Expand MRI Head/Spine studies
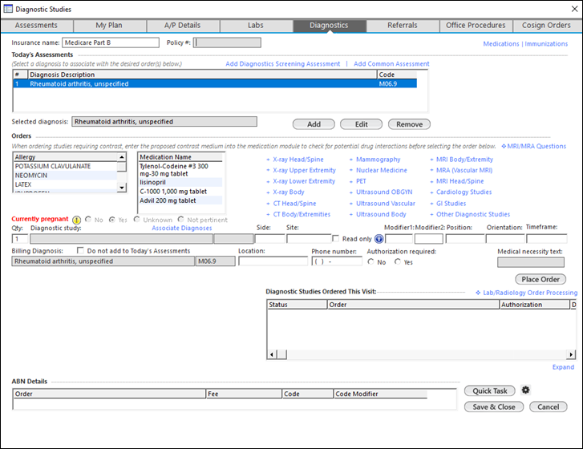Viewport: 583px width, 449px height. coord(460,181)
